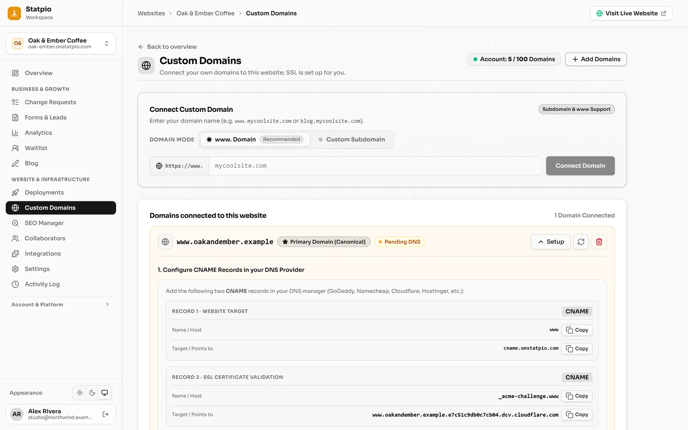The height and width of the screenshot is (430, 688).
Task: Open Integrations page
Action: click(61, 254)
